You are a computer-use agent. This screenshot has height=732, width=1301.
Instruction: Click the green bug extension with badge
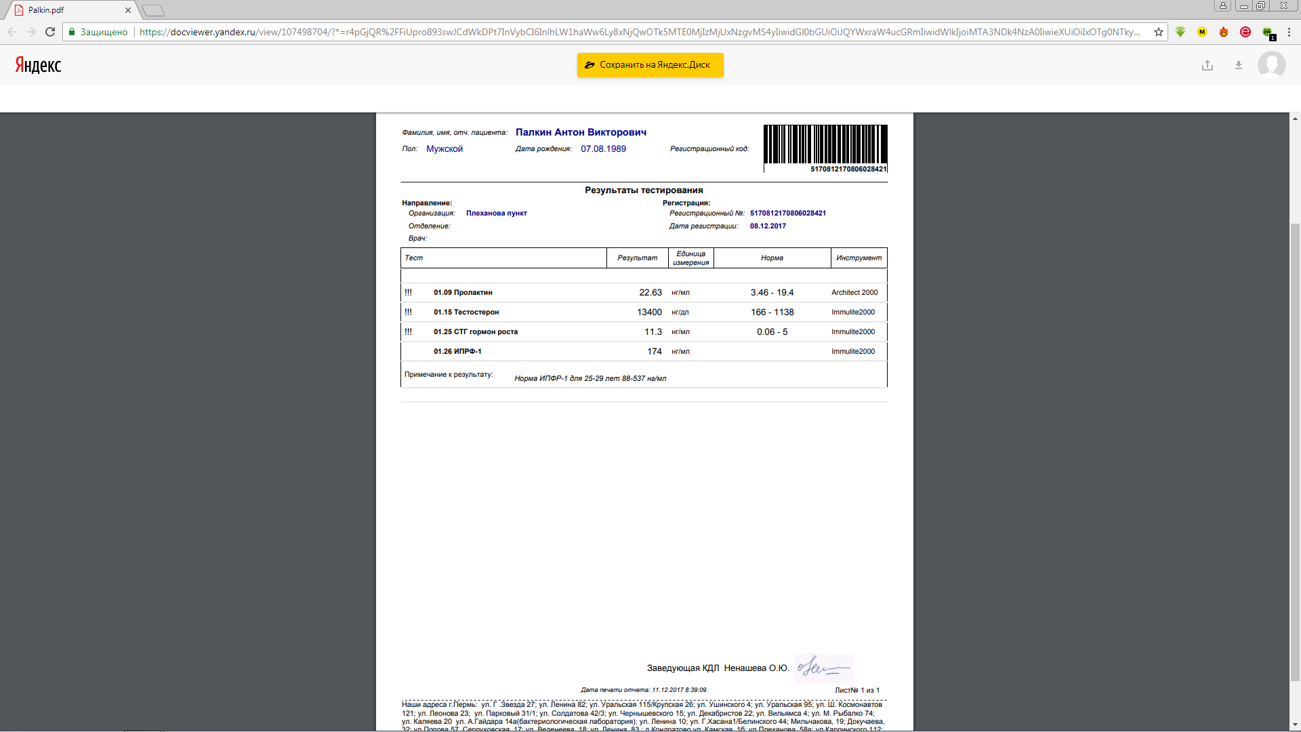[x=1267, y=32]
